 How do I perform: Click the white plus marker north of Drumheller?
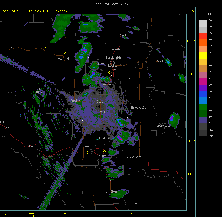tap(158, 97)
